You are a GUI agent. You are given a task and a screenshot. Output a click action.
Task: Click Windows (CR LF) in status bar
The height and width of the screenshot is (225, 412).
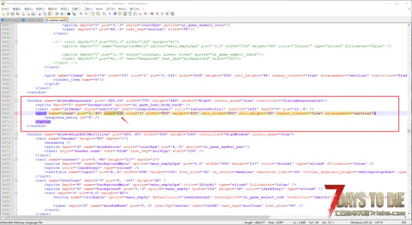pyautogui.click(x=361, y=223)
